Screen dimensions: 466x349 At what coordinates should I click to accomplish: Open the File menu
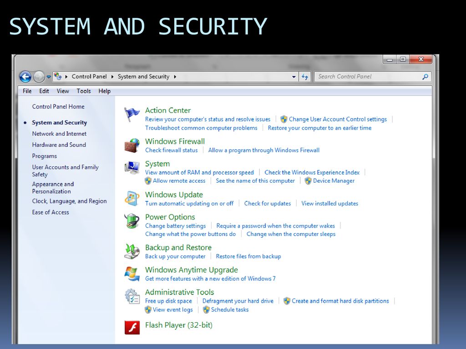coord(27,91)
